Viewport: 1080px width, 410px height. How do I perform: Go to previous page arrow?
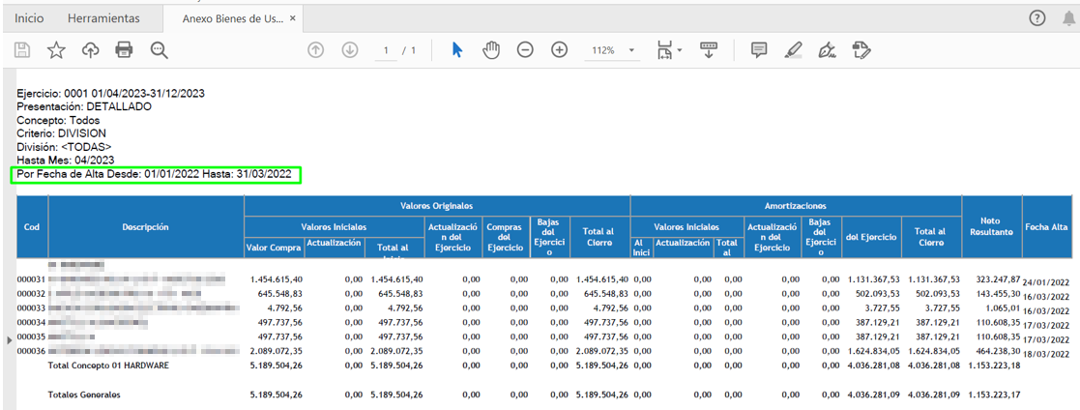point(315,50)
